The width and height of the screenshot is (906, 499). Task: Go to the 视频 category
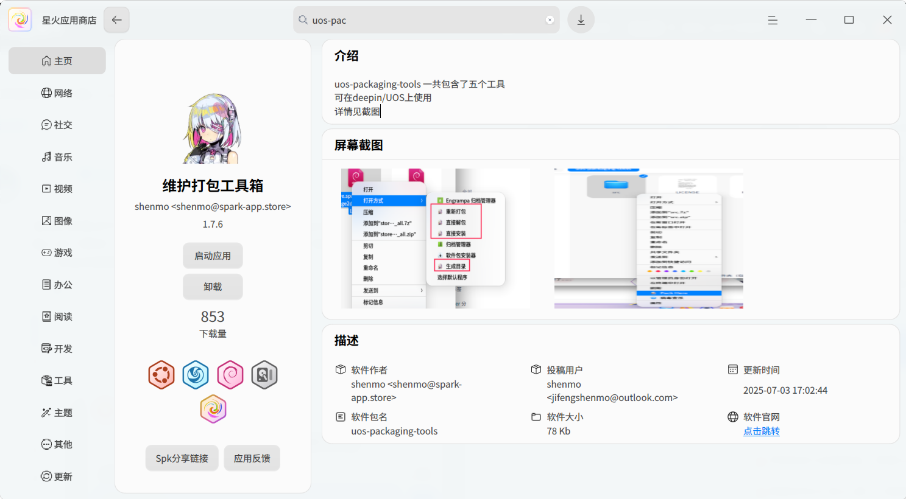coord(57,189)
